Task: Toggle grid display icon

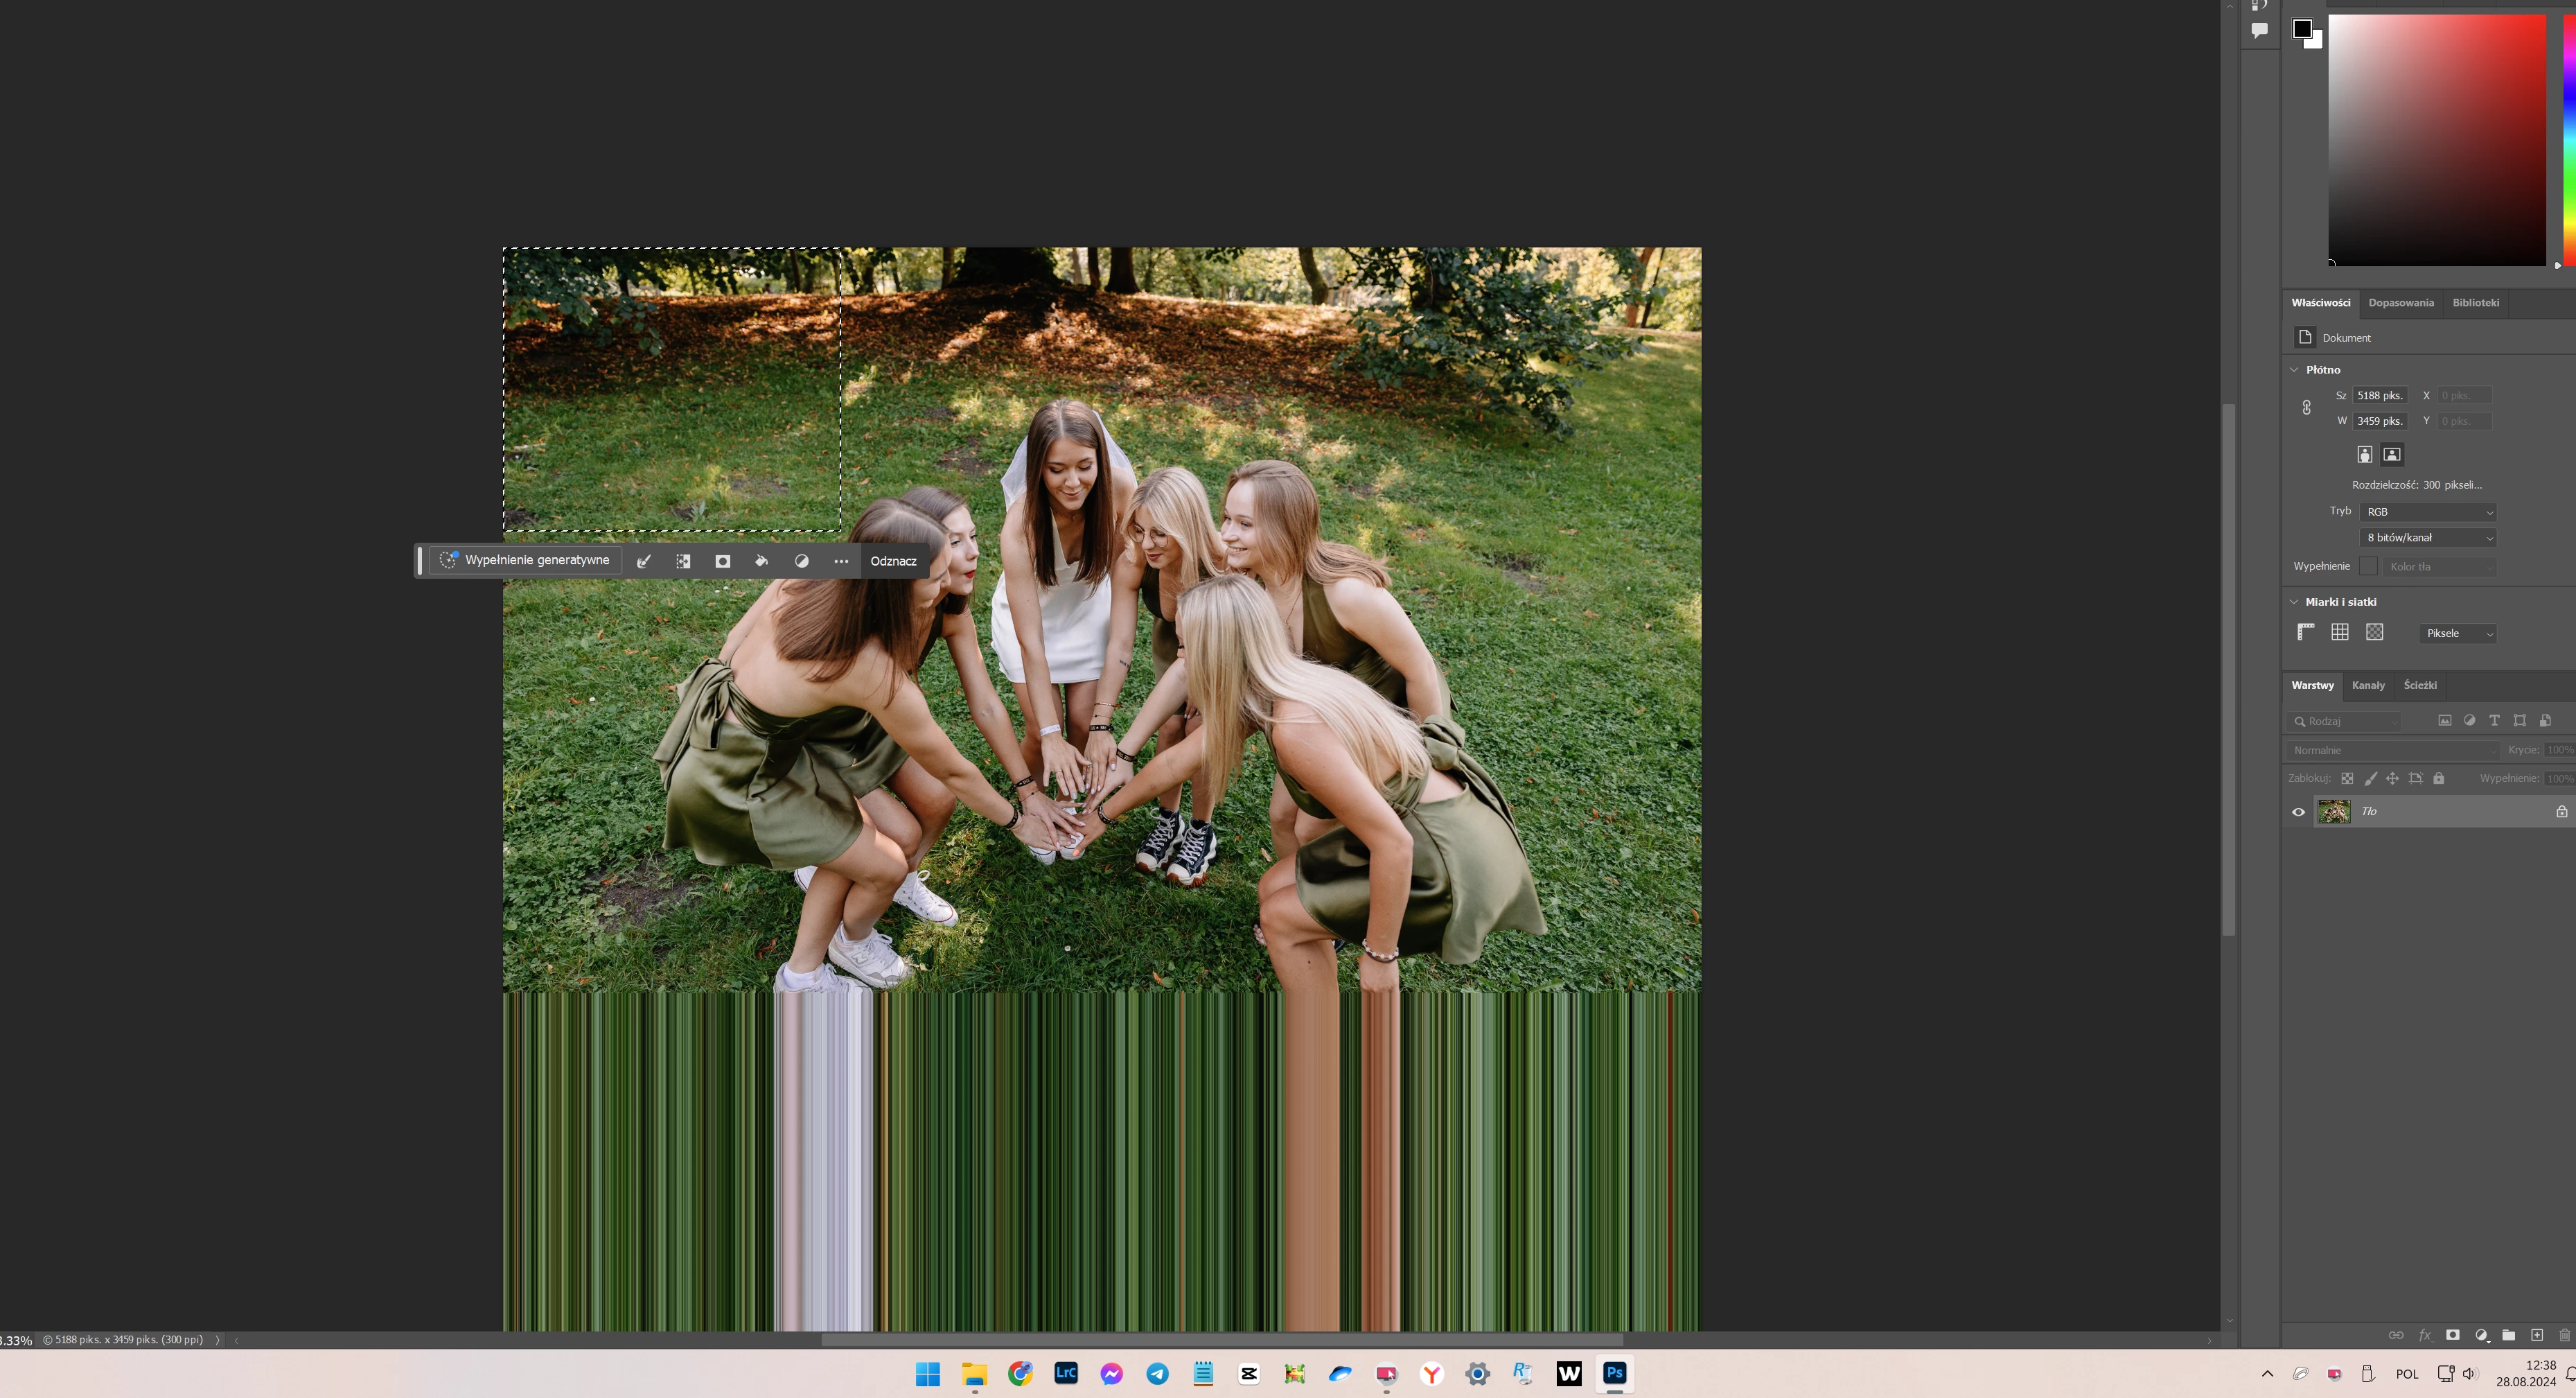Action: 2339,632
